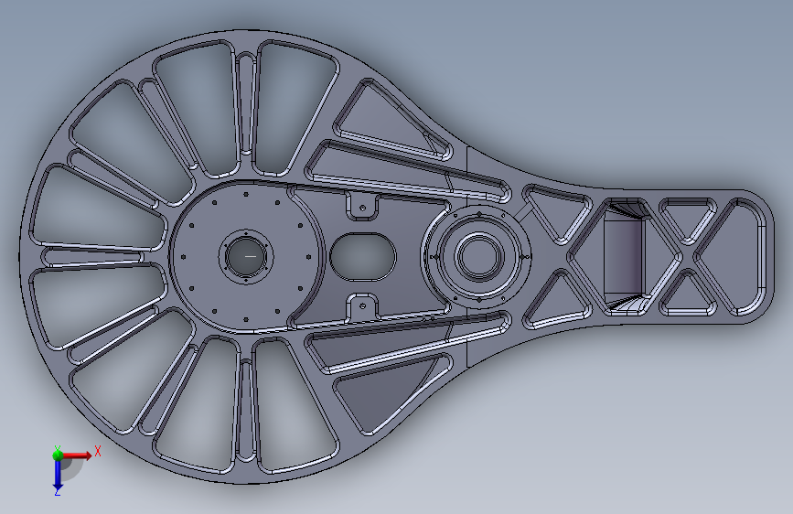
Task: Select the rectangular recessed pocket in the handle arm
Action: click(624, 256)
